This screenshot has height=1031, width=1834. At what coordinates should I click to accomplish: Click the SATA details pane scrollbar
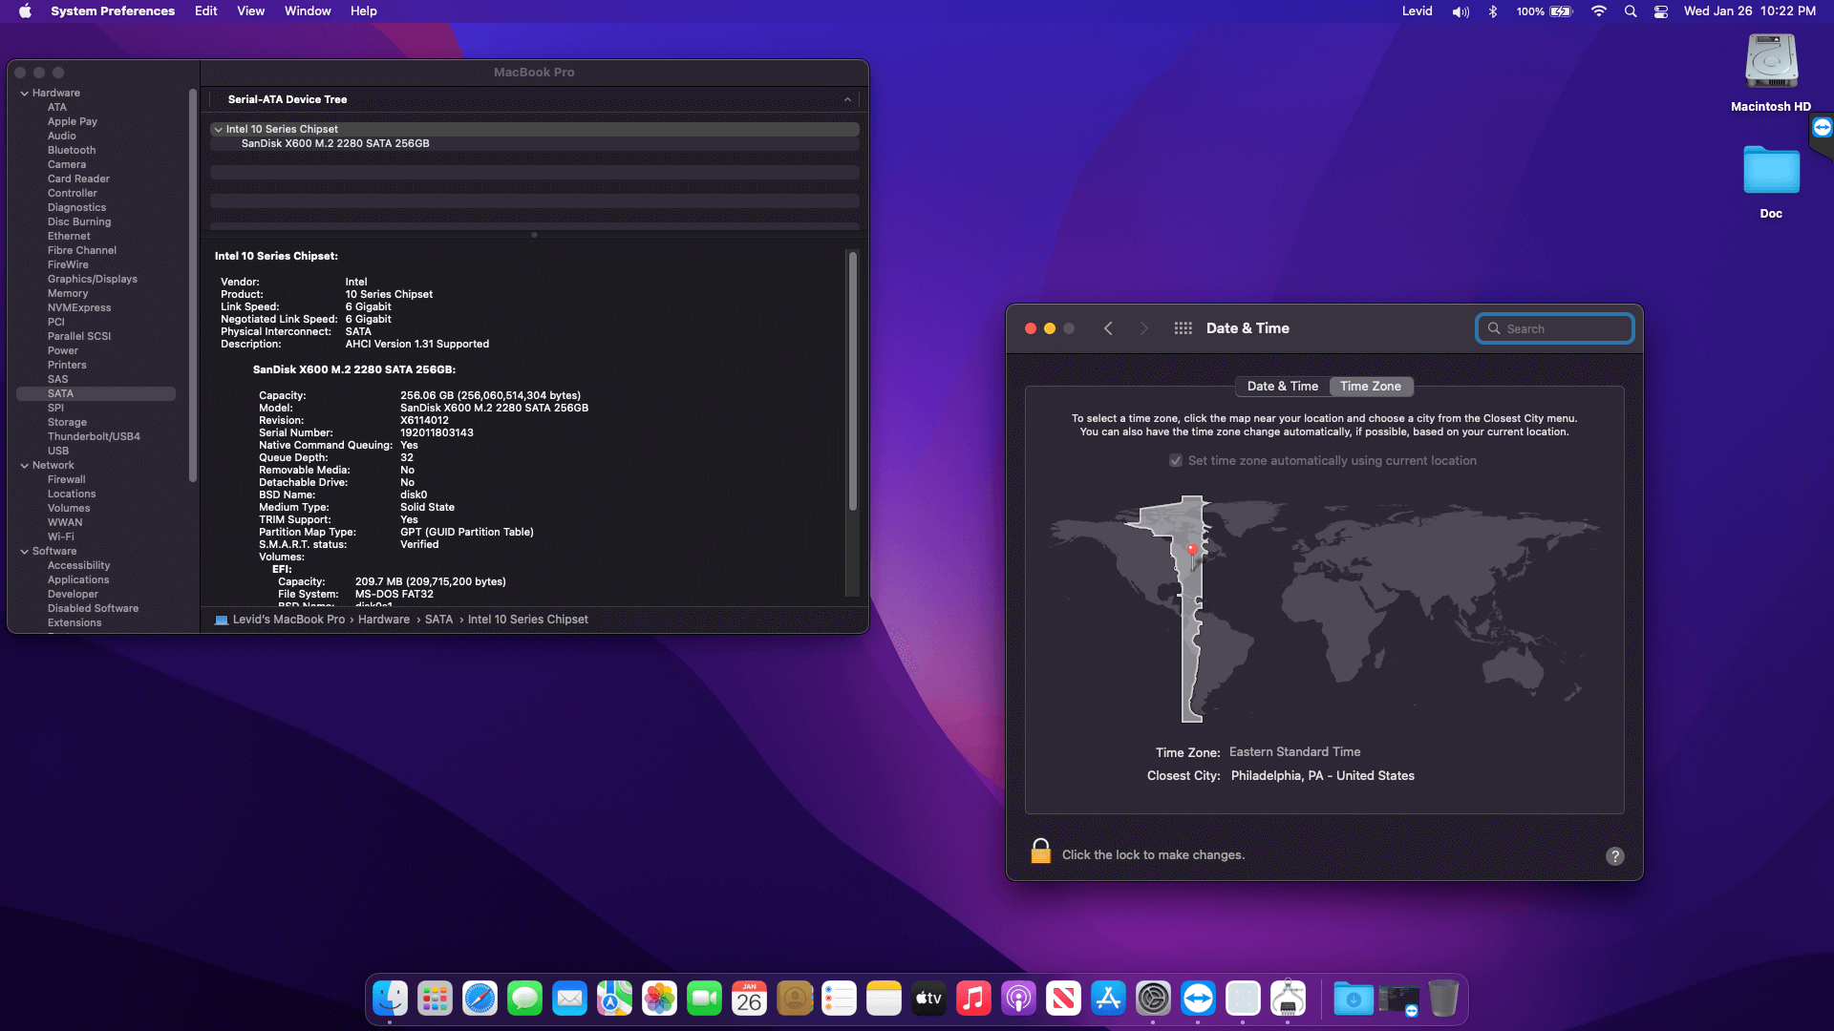tap(853, 380)
